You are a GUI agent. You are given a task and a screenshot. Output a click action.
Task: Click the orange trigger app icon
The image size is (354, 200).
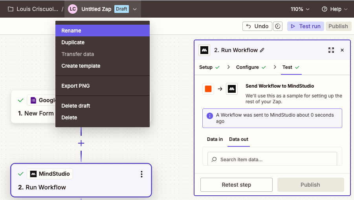pos(208,89)
